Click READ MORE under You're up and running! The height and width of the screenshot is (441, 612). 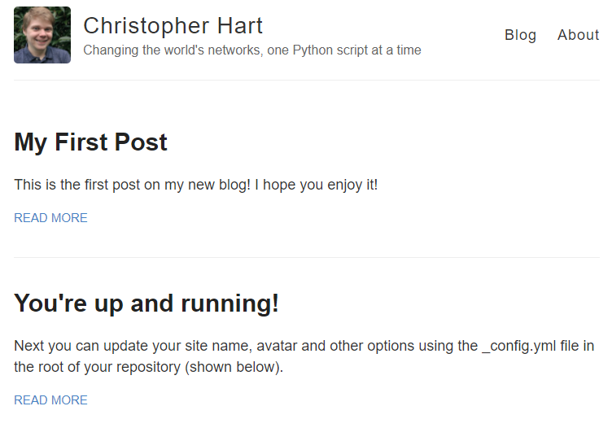point(50,400)
